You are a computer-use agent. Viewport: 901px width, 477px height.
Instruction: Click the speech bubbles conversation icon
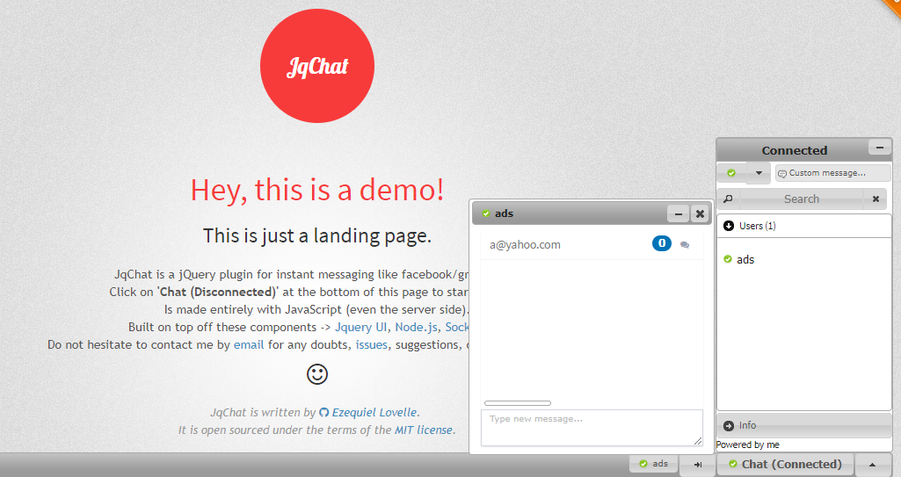point(685,245)
